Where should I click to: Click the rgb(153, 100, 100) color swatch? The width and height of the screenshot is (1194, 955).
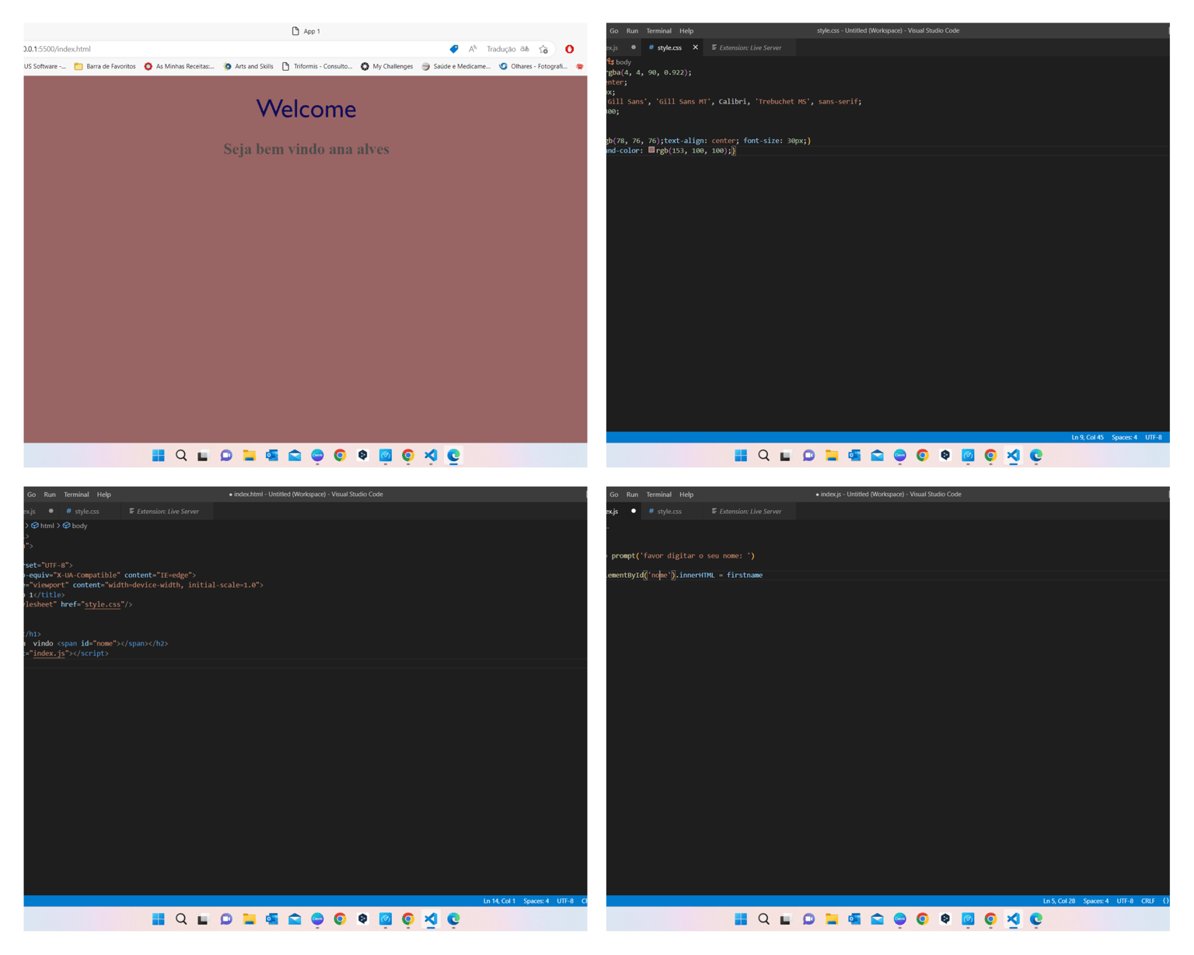point(651,150)
